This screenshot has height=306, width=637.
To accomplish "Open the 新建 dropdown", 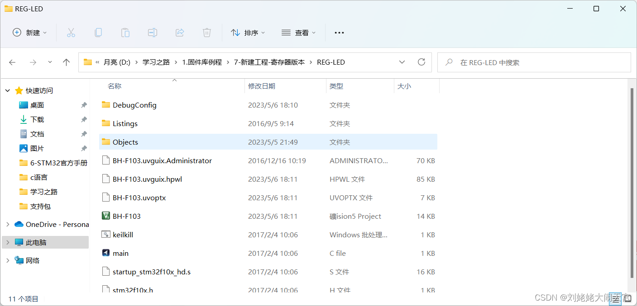I will pyautogui.click(x=30, y=33).
